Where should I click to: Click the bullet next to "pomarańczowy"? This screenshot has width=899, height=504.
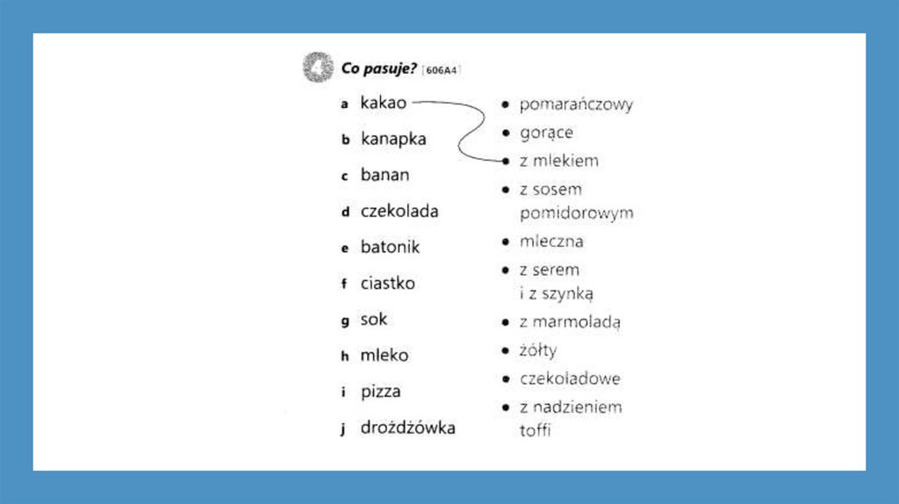506,104
